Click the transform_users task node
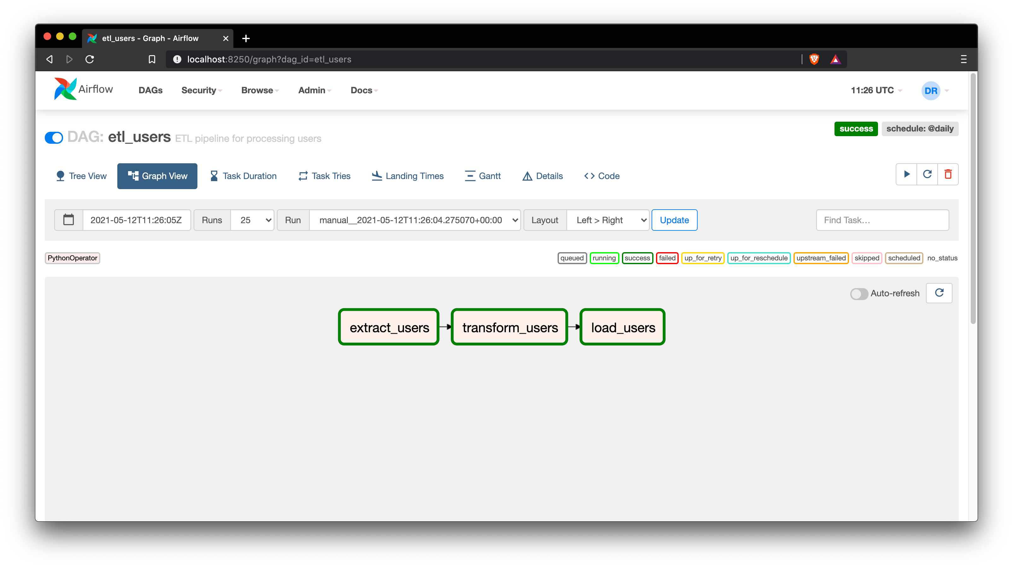Viewport: 1013px width, 568px height. (509, 327)
